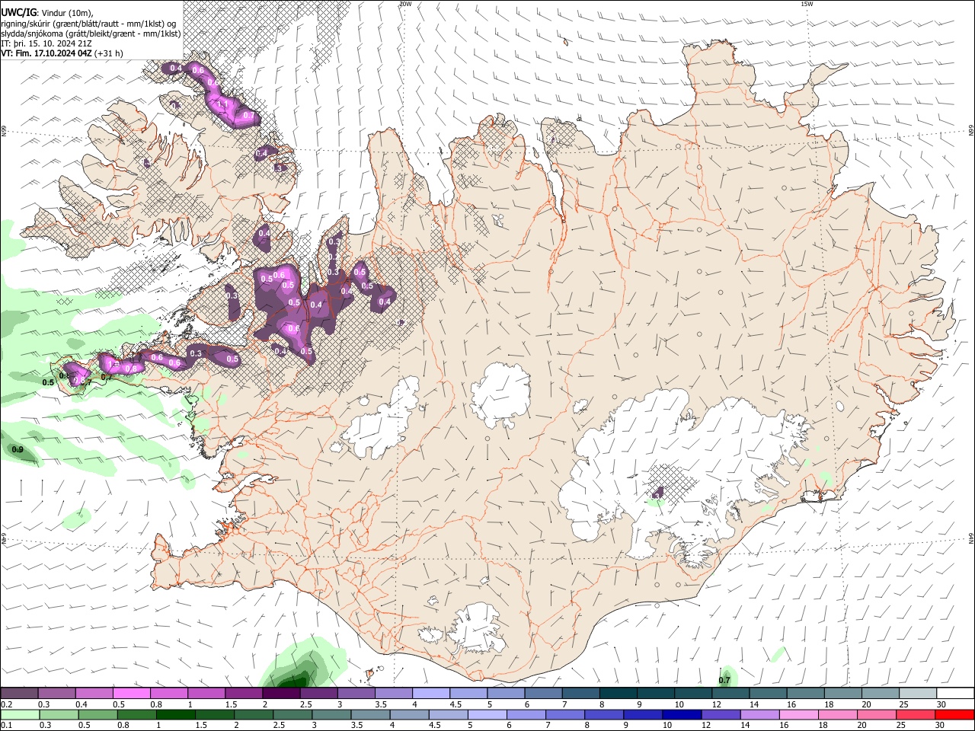Click the light green 0.1 swatch in the lower rain legend

[x=19, y=714]
